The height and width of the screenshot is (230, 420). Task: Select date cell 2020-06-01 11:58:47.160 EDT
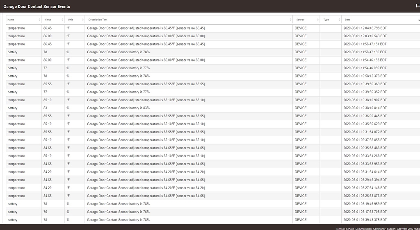[365, 52]
